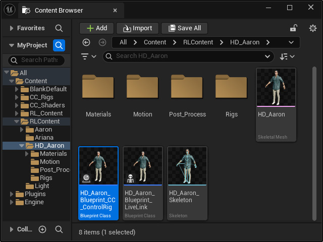Image resolution: width=323 pixels, height=242 pixels.
Task: Select the CC_Shaders folder in tree
Action: coord(47,105)
